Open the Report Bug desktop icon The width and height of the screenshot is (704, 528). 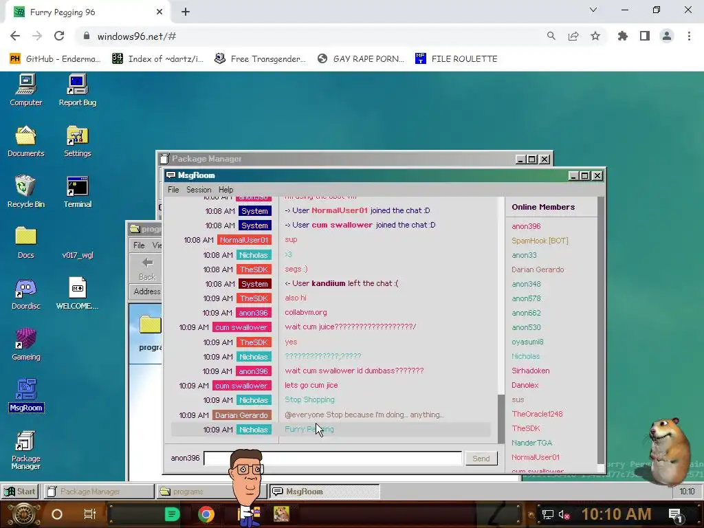pyautogui.click(x=77, y=90)
